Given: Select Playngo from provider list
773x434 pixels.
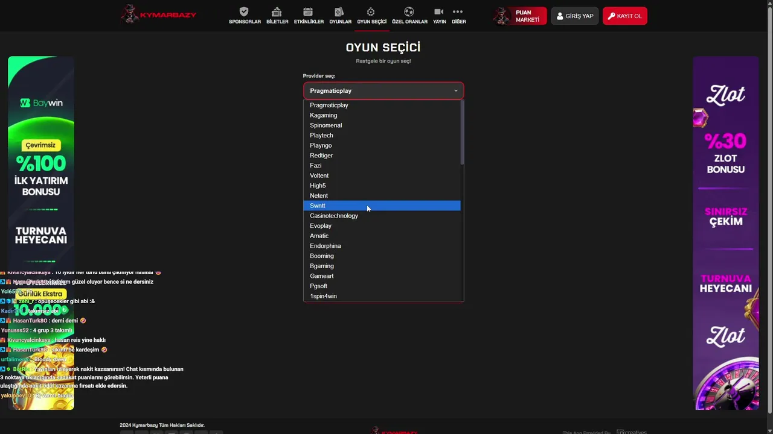Looking at the screenshot, I should (x=382, y=145).
